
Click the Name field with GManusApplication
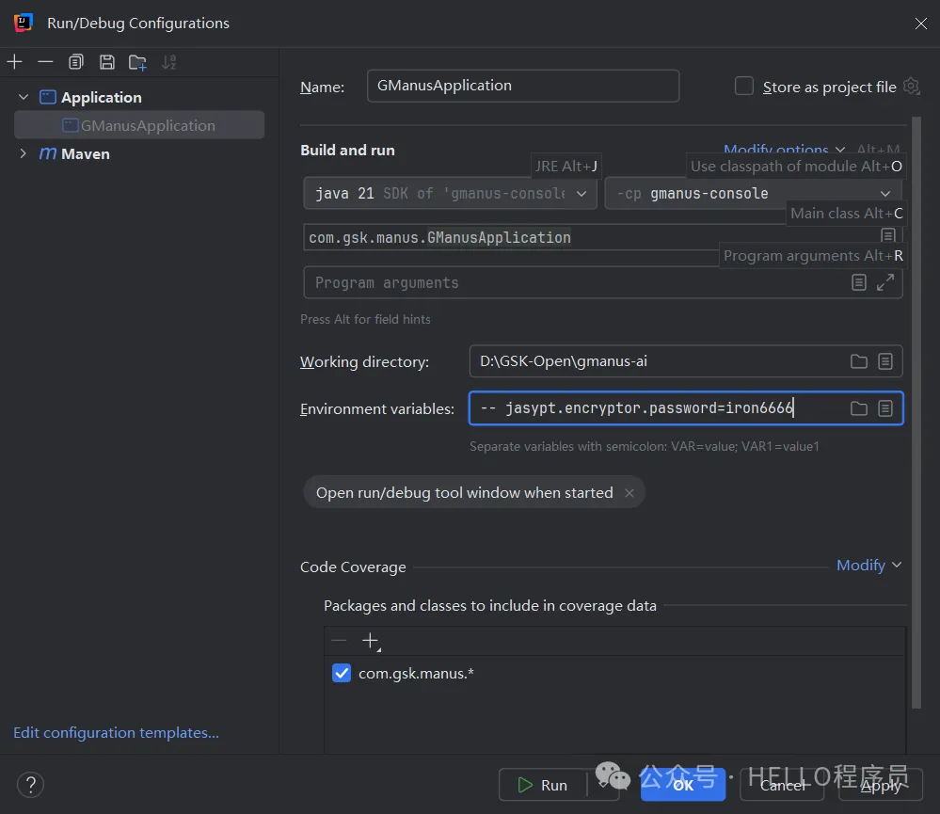(523, 86)
